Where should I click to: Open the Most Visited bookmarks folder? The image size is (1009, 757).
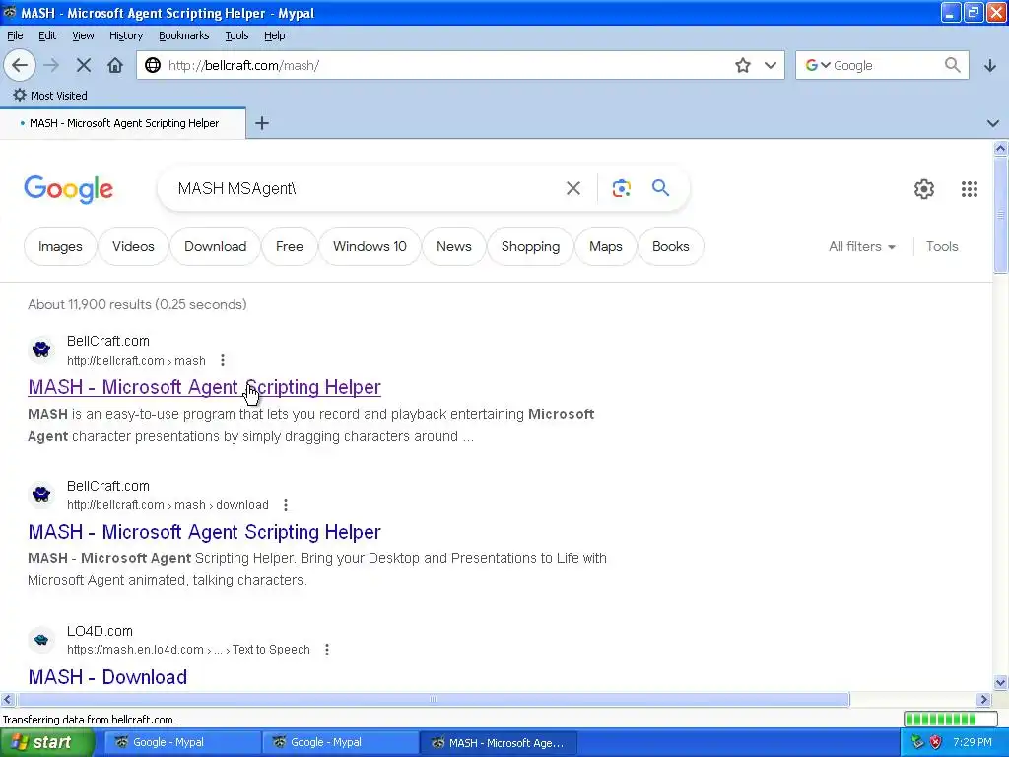[50, 96]
